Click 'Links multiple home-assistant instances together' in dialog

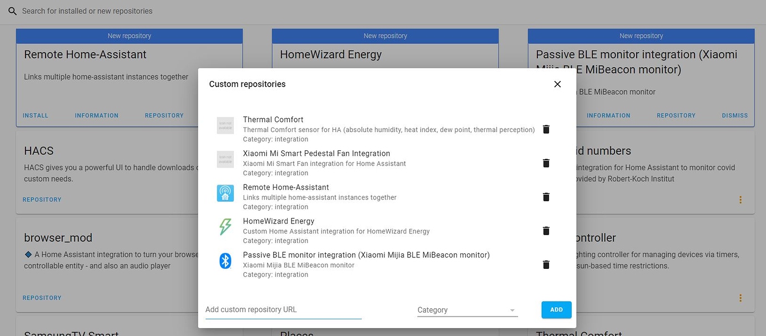tap(320, 197)
